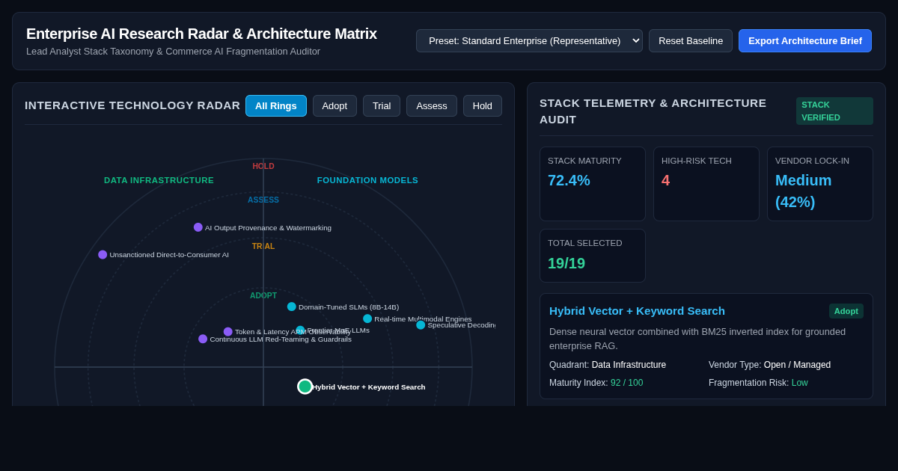Click the Reset Baseline button
The width and height of the screenshot is (898, 471).
click(x=691, y=40)
